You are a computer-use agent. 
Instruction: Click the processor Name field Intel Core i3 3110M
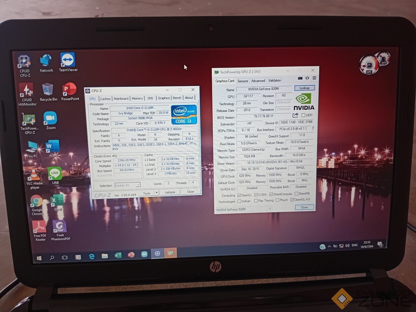140,108
